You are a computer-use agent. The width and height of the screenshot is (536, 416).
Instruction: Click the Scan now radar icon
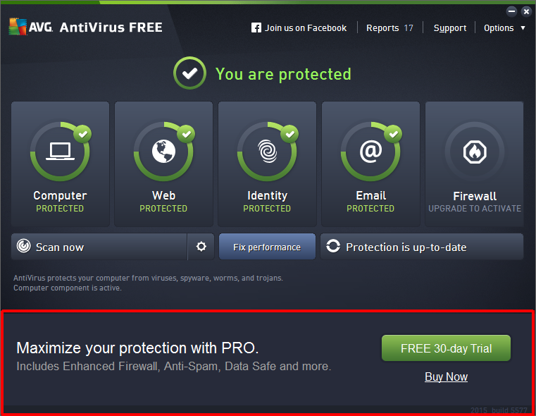click(x=24, y=247)
